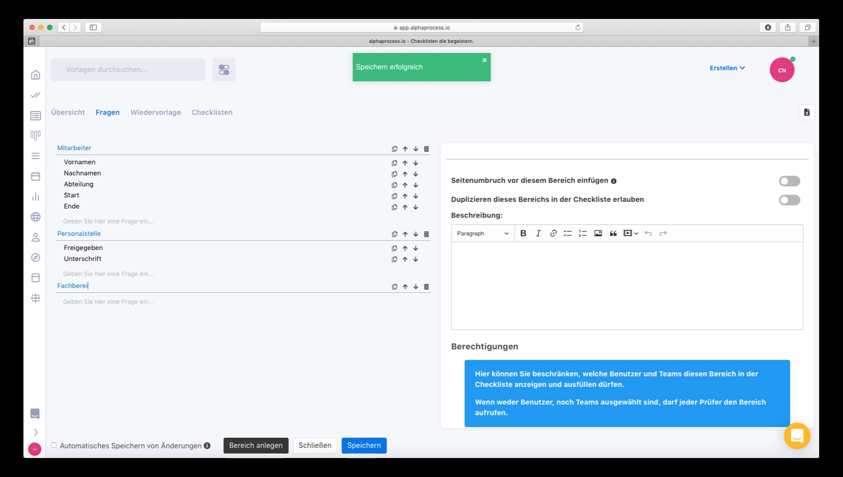Click the Bereich anlegen button
843x477 pixels.
coord(256,445)
